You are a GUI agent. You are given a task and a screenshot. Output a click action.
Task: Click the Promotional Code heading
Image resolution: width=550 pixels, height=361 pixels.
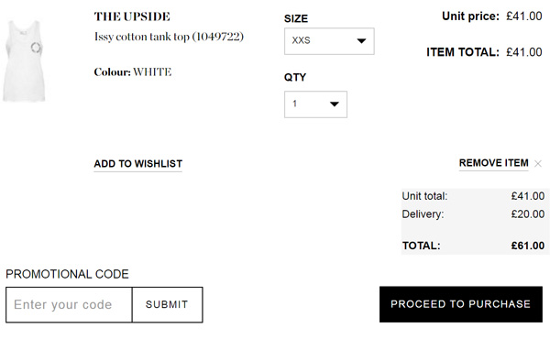(x=67, y=274)
